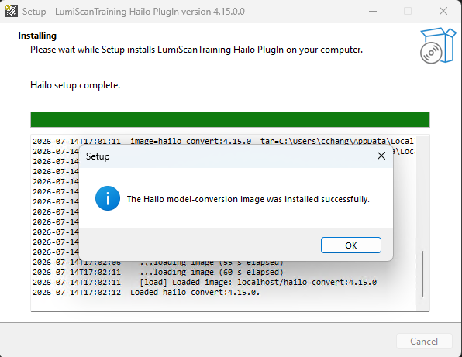Click the 'Setup' dialog title text
462x357 pixels.
[x=98, y=156]
